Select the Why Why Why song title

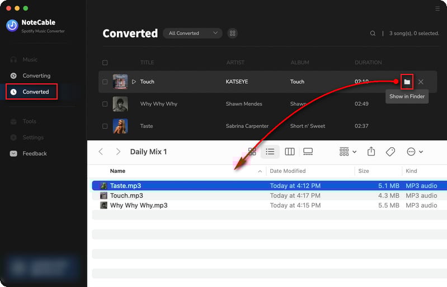tap(158, 103)
